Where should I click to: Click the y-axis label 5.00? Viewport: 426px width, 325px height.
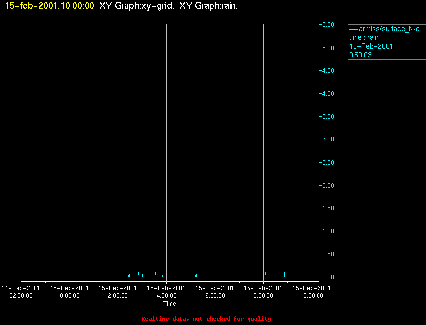click(x=328, y=48)
